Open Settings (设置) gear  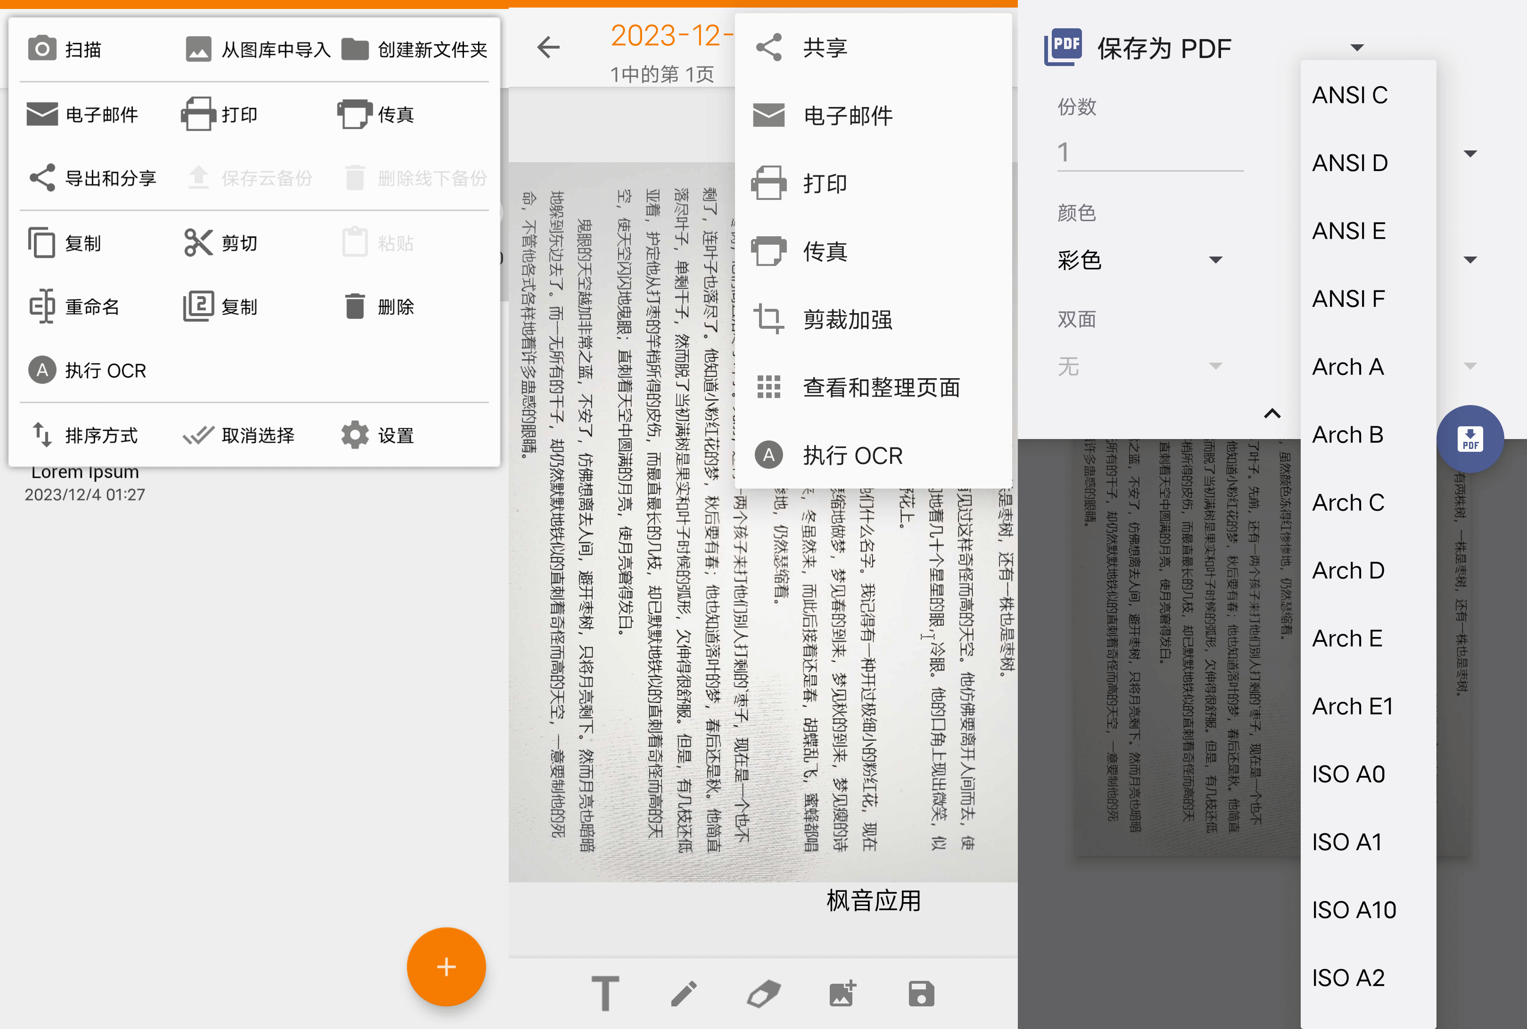coord(355,435)
